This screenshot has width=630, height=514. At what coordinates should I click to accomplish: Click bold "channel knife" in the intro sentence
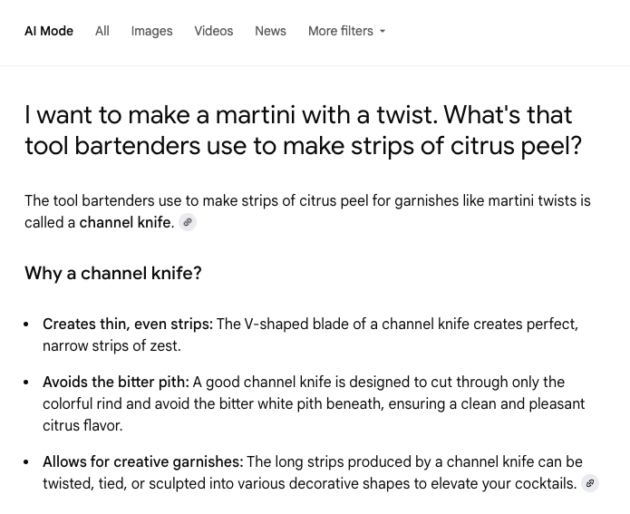pyautogui.click(x=125, y=222)
